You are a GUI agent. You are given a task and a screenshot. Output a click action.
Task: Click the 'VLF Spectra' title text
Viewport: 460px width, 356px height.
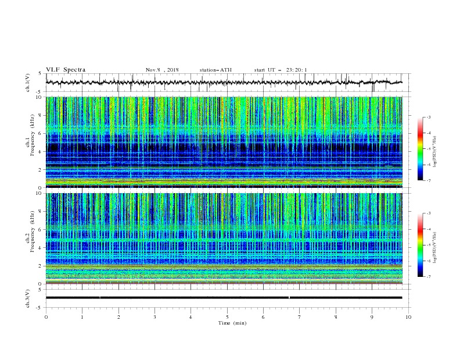tap(66, 70)
